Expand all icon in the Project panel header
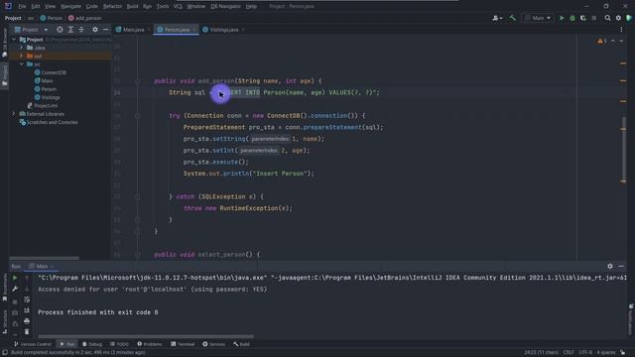The width and height of the screenshot is (635, 357). pyautogui.click(x=70, y=30)
